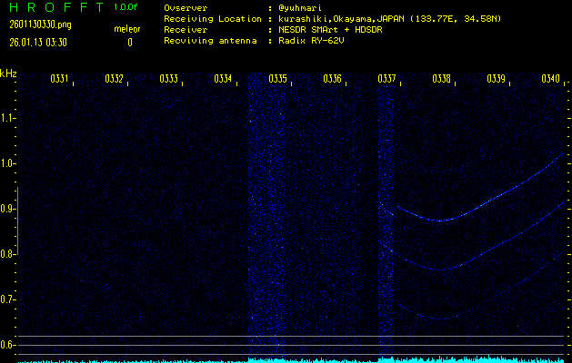572x363 pixels.
Task: Click the meteor count value 0
Action: tap(129, 42)
